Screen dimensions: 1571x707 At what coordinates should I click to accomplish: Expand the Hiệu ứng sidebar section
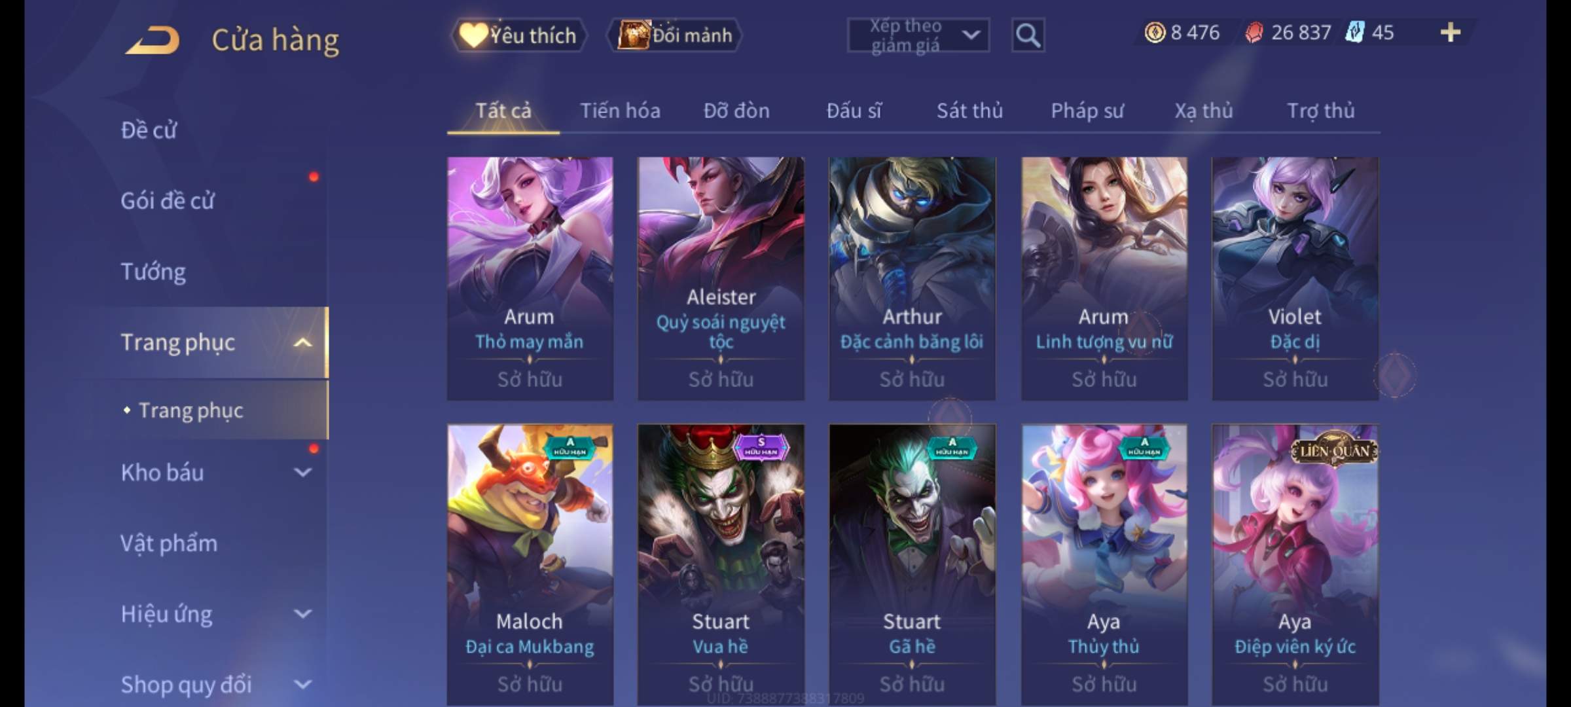[x=302, y=613]
